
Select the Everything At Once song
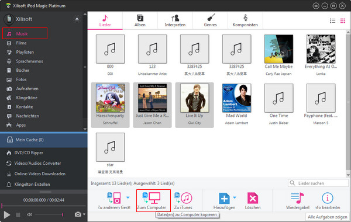(x=321, y=55)
